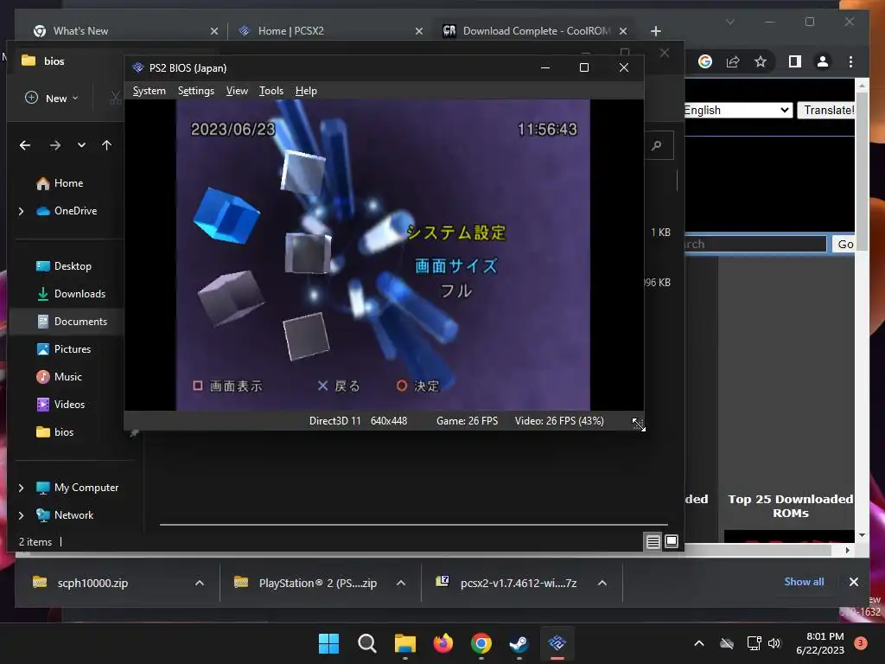This screenshot has width=885, height=664.
Task: Open the pinned bios folder in sidebar
Action: [54, 432]
